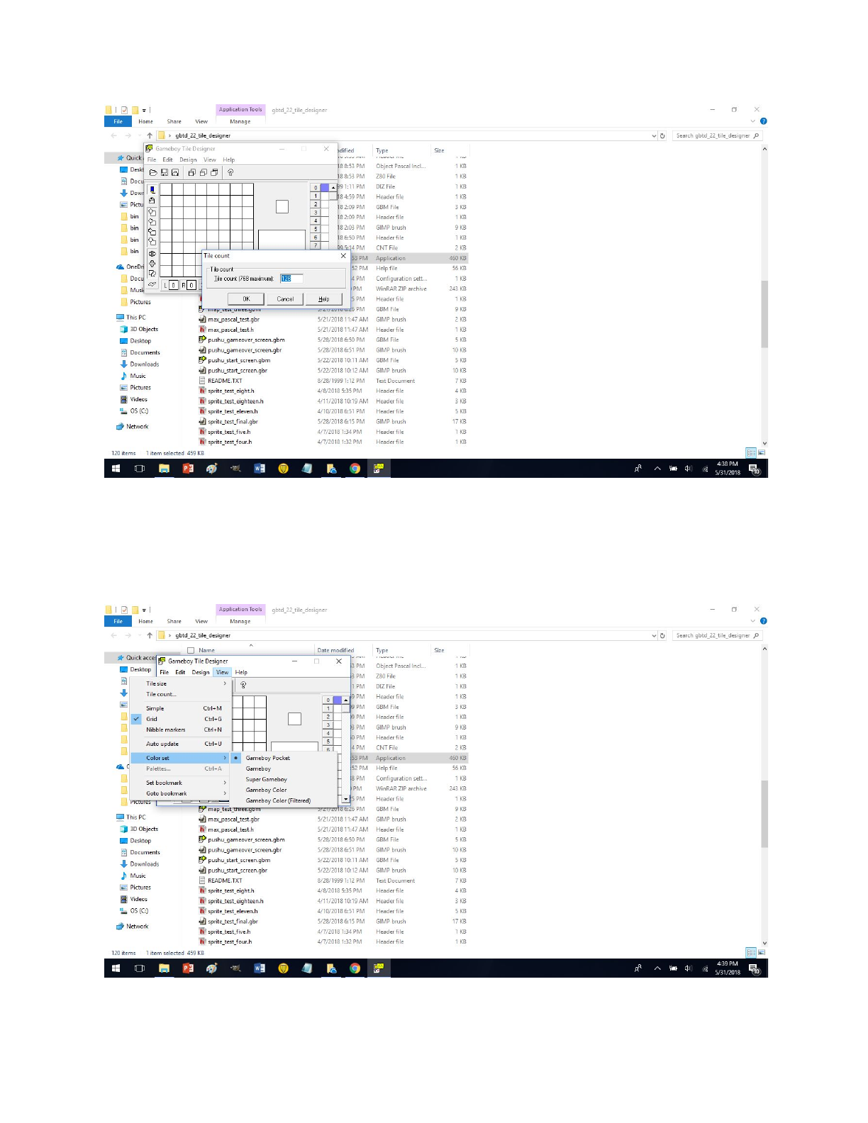Viewport: 868px width, 1123px height.
Task: Click Save icon in Tile Designer beside Tile count dialog
Action: click(165, 172)
